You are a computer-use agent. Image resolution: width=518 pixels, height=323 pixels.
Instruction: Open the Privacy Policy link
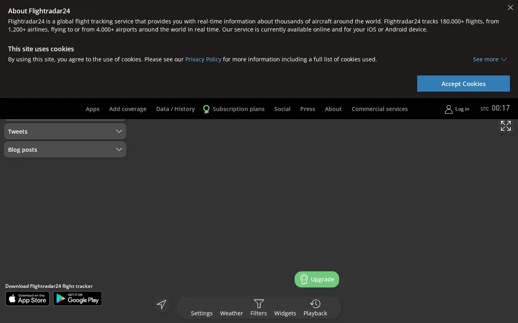203,59
